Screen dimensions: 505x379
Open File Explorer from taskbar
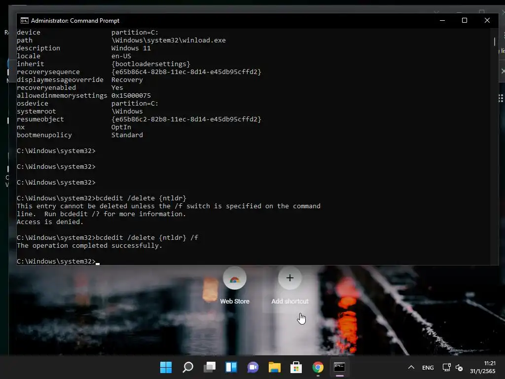275,367
